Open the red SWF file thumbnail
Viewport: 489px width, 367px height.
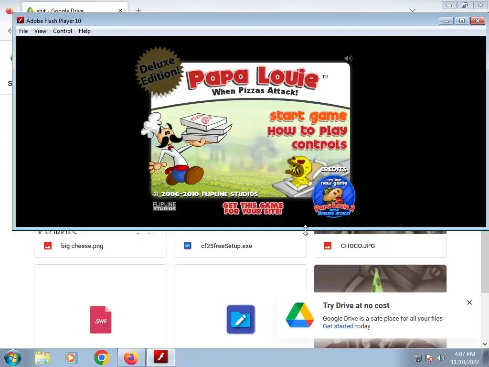(100, 320)
